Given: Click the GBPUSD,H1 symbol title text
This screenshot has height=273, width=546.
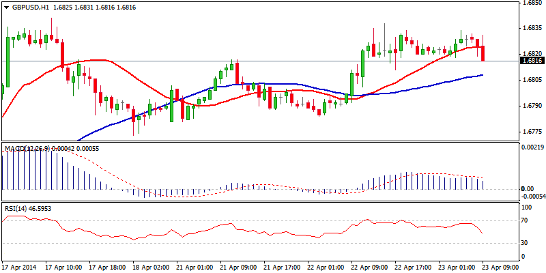Looking at the screenshot, I should tap(30, 8).
